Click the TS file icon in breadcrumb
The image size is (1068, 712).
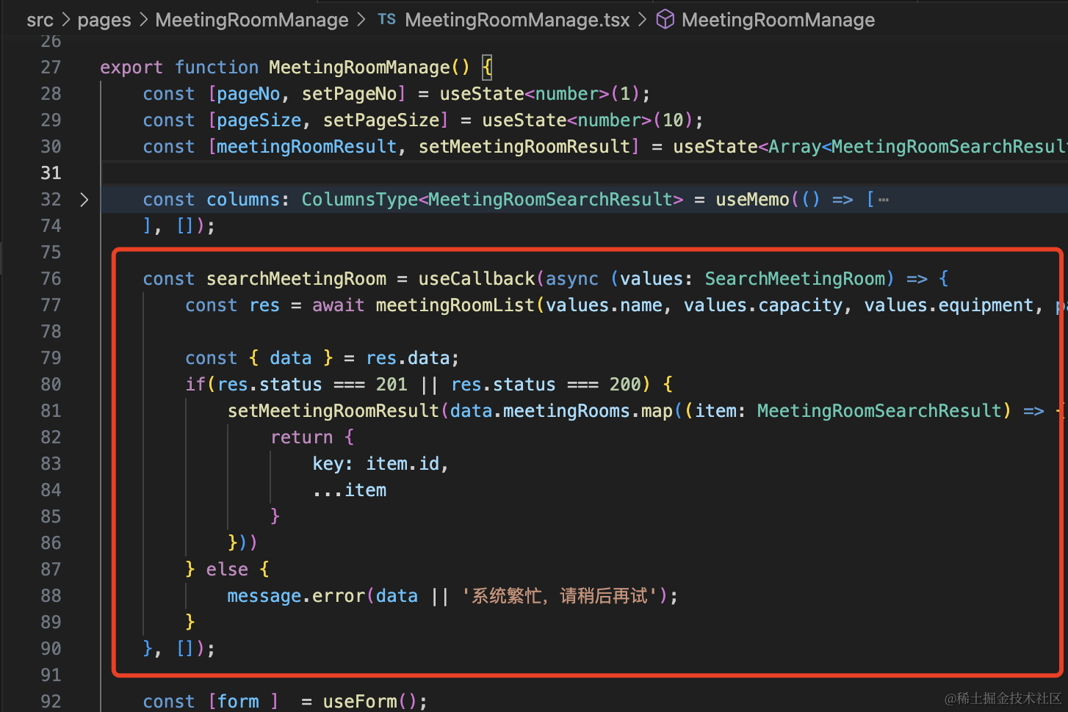pos(386,20)
